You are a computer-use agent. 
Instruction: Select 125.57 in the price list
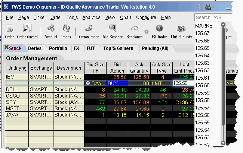[202, 108]
